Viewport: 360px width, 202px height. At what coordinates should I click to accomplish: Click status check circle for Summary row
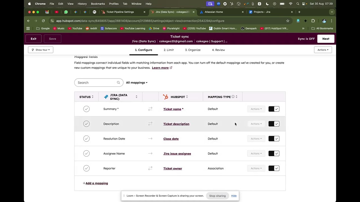tap(86, 109)
